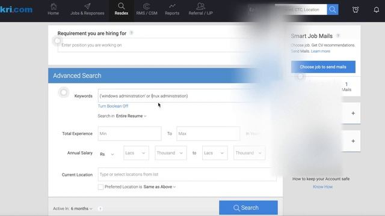Open the Same as Above dropdown
This screenshot has width=385, height=216.
pyautogui.click(x=159, y=187)
